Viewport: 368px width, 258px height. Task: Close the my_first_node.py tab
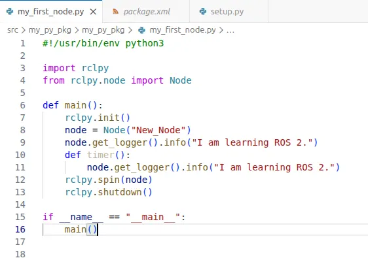point(93,12)
